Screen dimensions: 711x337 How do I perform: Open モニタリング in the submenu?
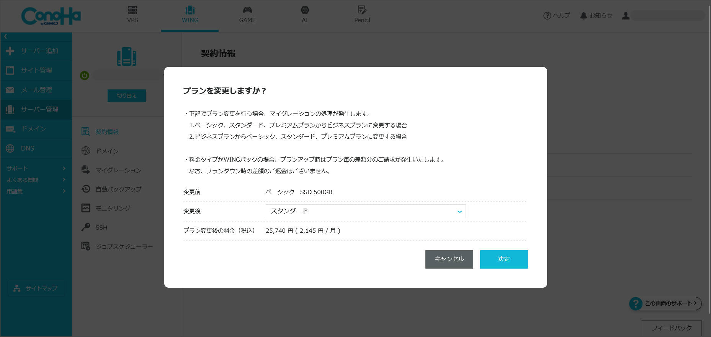[106, 208]
